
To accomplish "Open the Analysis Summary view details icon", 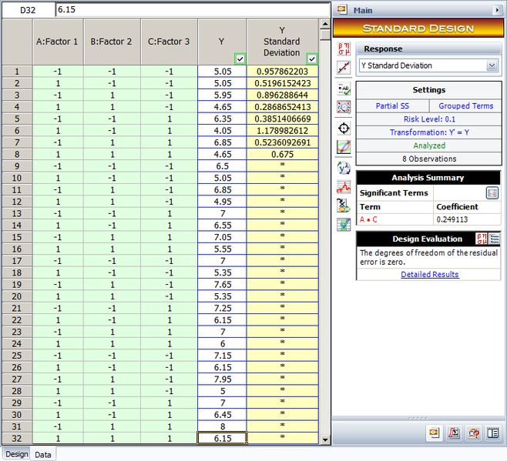I will click(492, 193).
